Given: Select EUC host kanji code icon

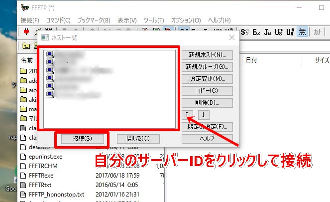Looking at the screenshot, I should (x=256, y=32).
